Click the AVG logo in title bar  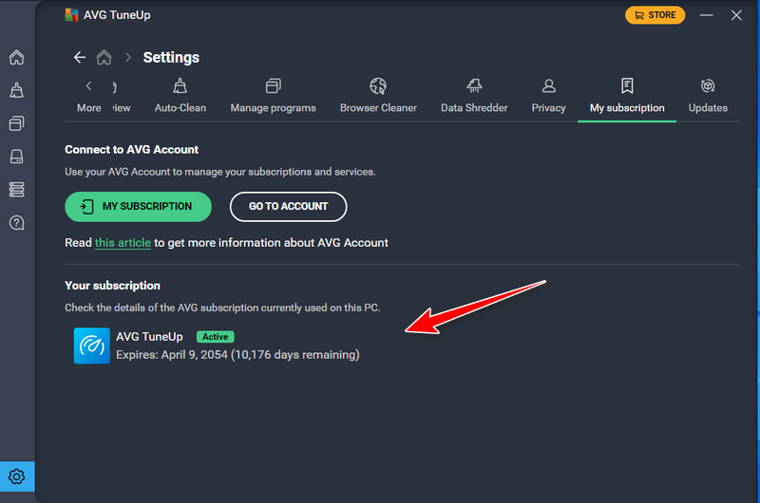(x=71, y=15)
